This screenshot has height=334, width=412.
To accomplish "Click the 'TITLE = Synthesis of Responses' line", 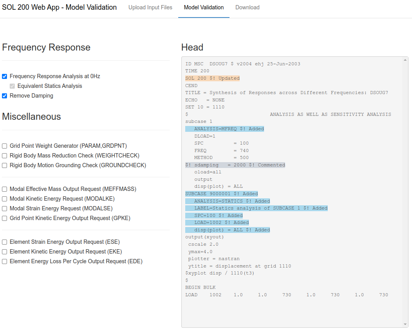I will click(287, 93).
